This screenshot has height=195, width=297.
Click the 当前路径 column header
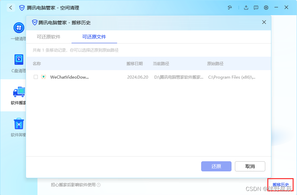coord(161,64)
